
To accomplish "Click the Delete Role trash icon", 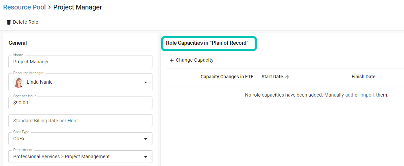I will (x=9, y=22).
